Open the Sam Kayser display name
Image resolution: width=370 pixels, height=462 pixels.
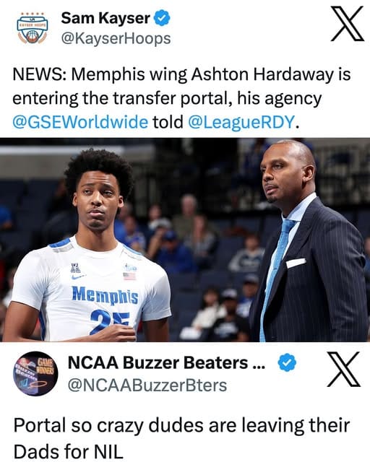coord(106,18)
